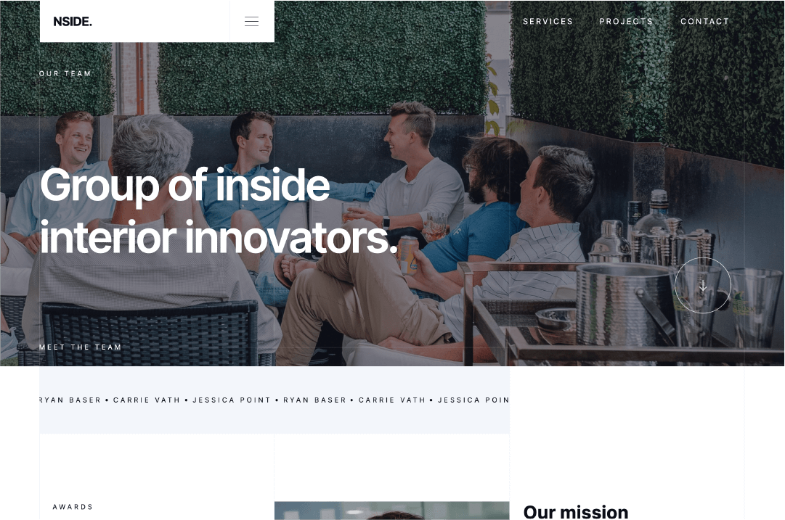The height and width of the screenshot is (520, 785).
Task: Click the Group of inside interior innovators headline
Action: [219, 211]
